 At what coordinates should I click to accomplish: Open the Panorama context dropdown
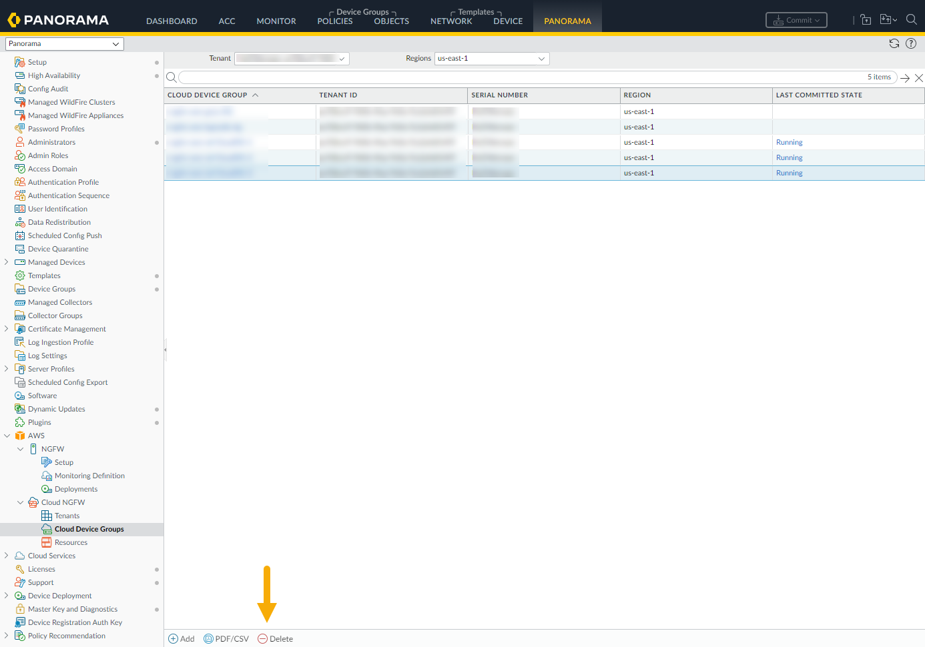[x=64, y=44]
